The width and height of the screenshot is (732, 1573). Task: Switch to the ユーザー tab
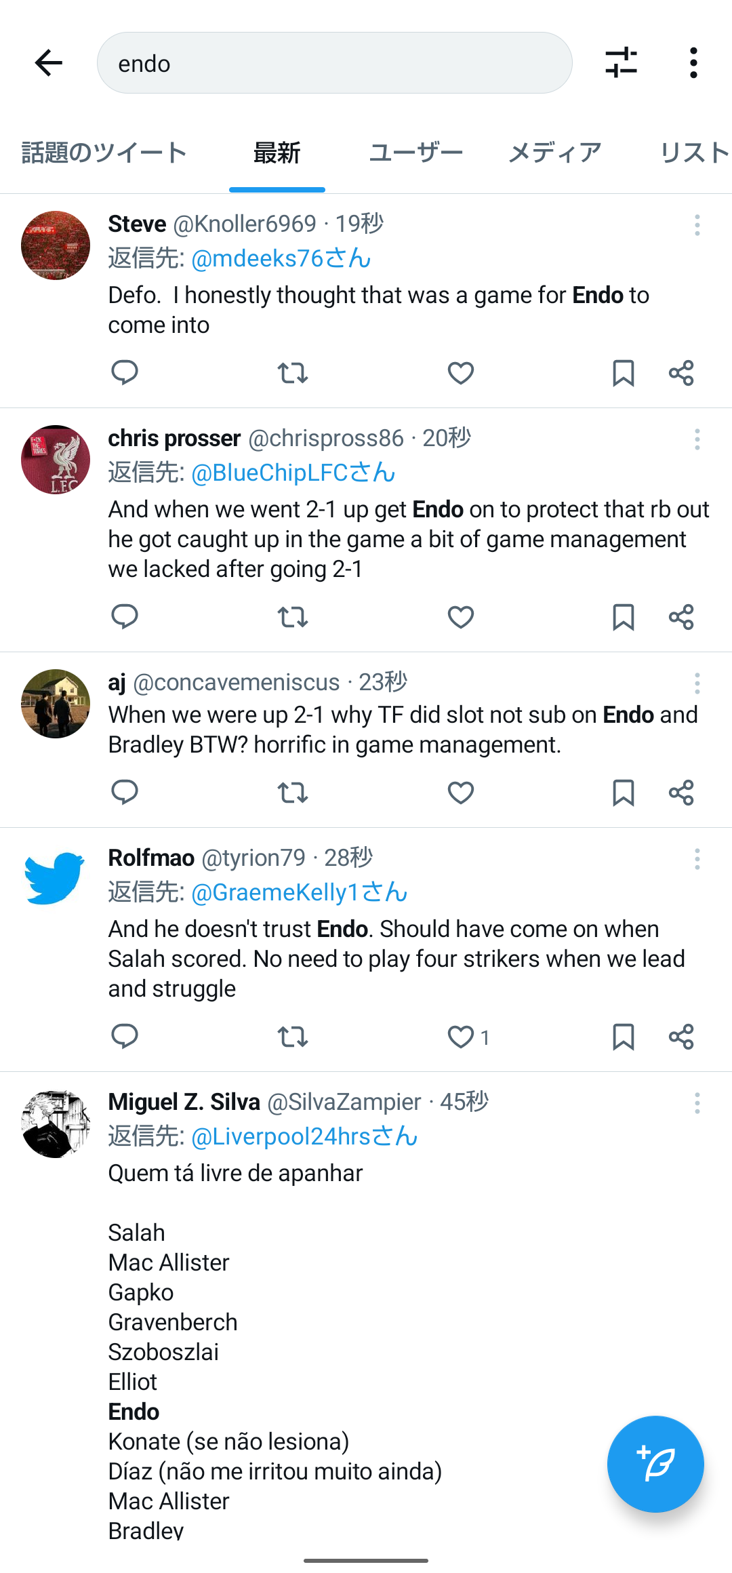coord(415,153)
